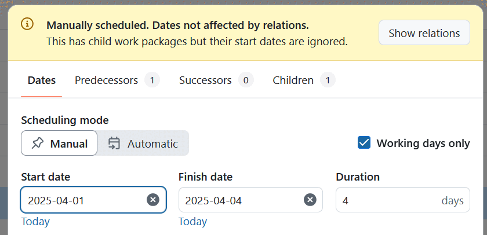Image resolution: width=487 pixels, height=235 pixels.
Task: Click Today link under Finish date
Action: click(192, 222)
